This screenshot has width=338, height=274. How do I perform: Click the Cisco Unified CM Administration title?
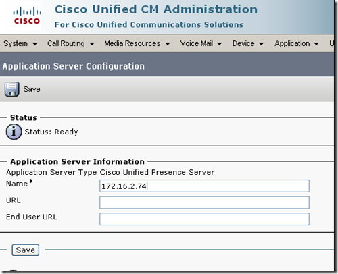(156, 9)
